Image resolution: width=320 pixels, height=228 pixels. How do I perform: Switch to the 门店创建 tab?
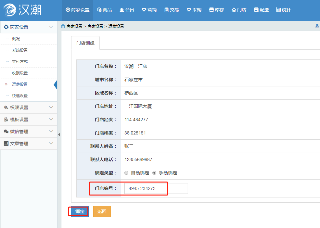pos(85,43)
